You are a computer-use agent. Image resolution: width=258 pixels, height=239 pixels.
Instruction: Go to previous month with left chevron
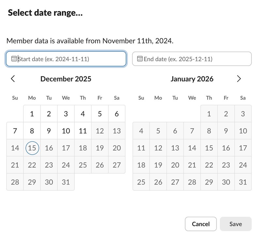point(13,79)
